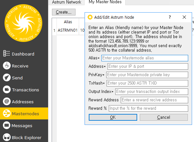194x142 pixels.
Task: Focus the Alias input field
Action: point(145,58)
